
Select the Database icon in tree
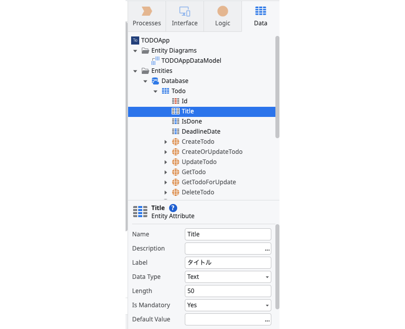tap(155, 81)
